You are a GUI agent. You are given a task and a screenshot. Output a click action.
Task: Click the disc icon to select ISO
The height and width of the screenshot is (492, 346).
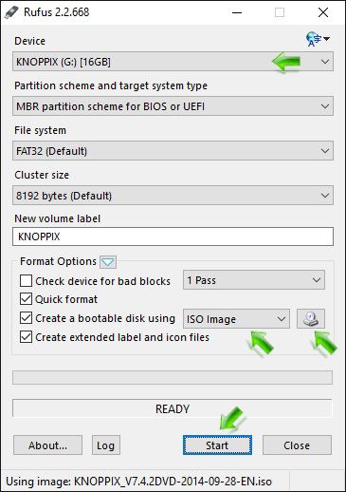pos(311,318)
